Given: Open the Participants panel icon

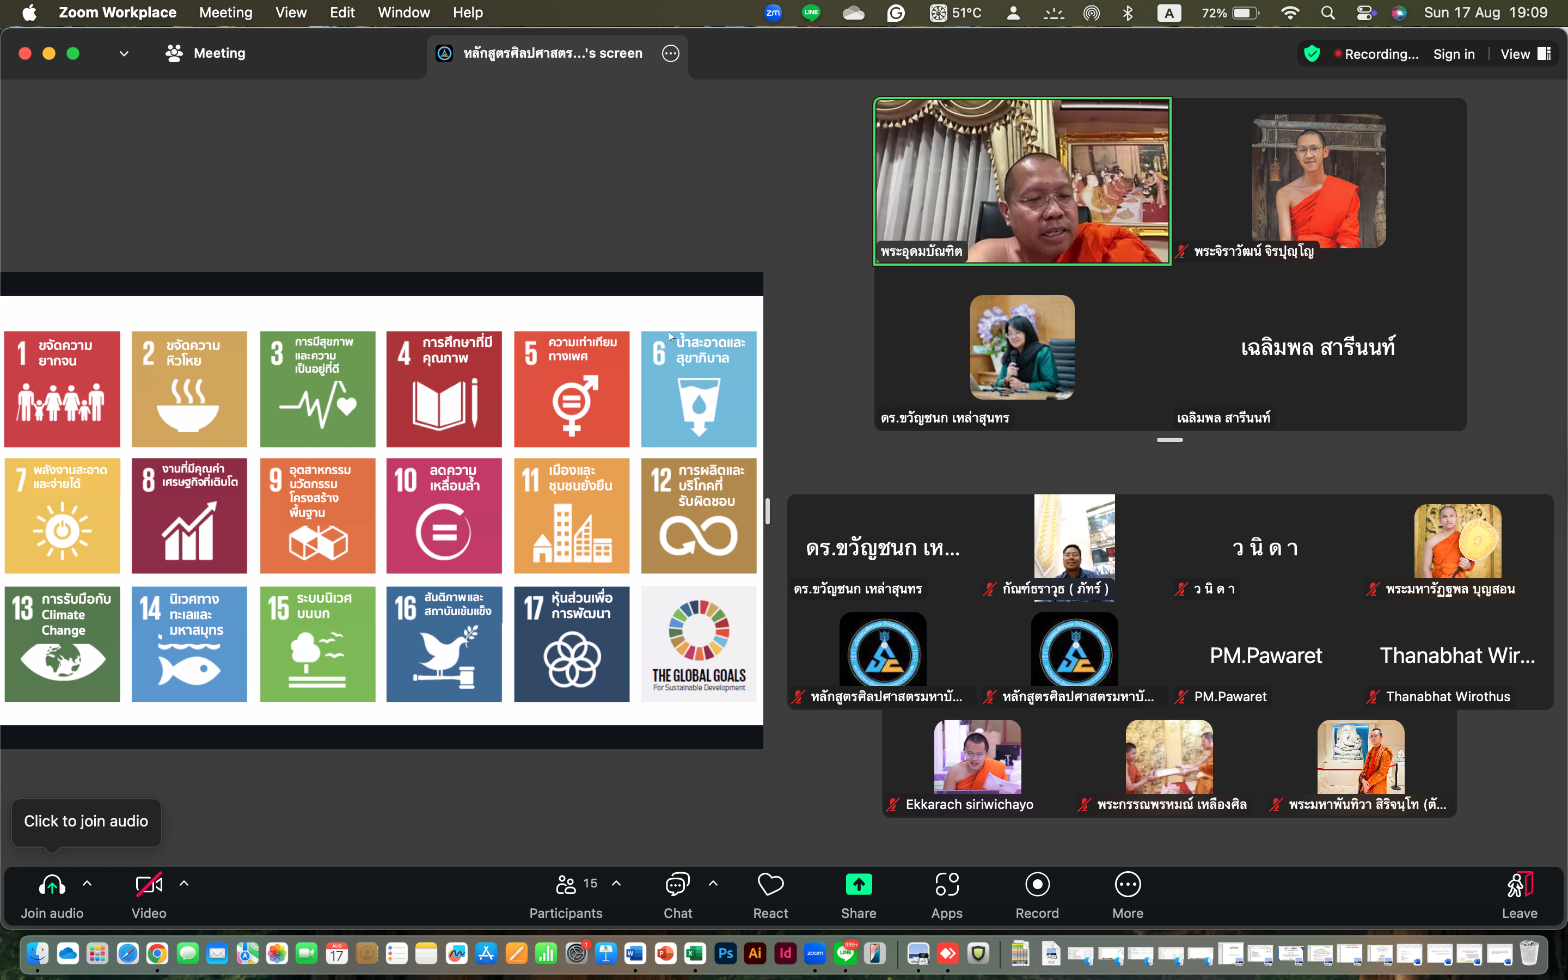Looking at the screenshot, I should click(x=566, y=885).
